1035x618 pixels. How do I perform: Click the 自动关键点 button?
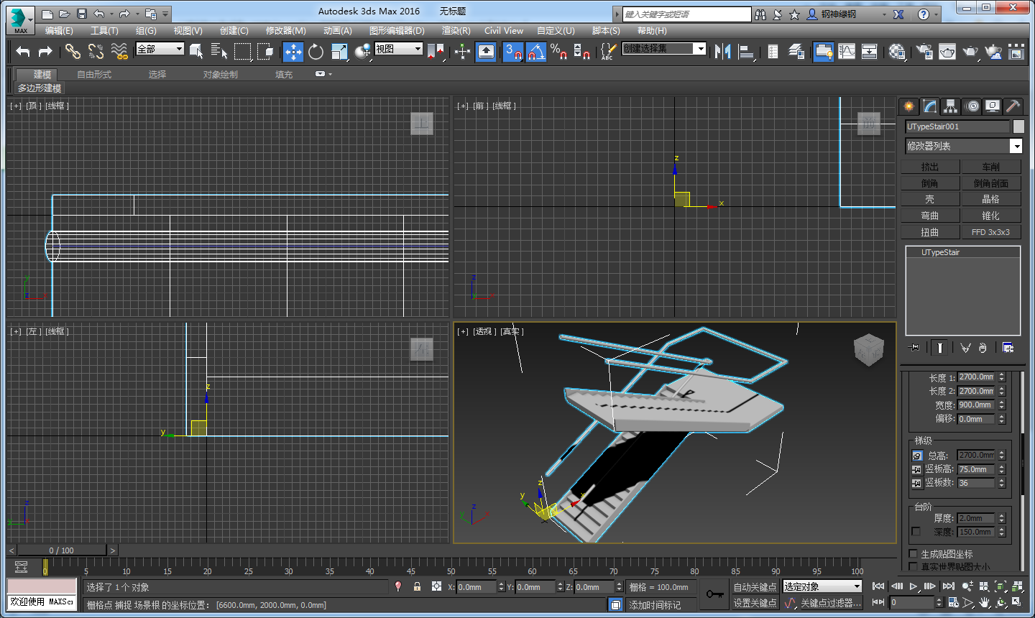click(755, 587)
